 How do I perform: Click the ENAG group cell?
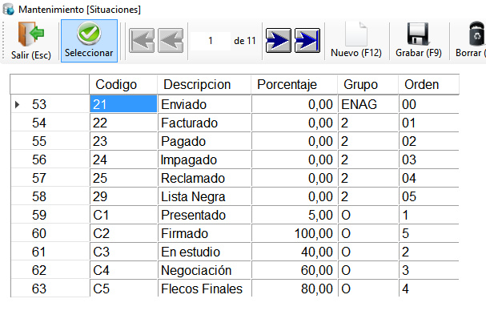(x=368, y=104)
